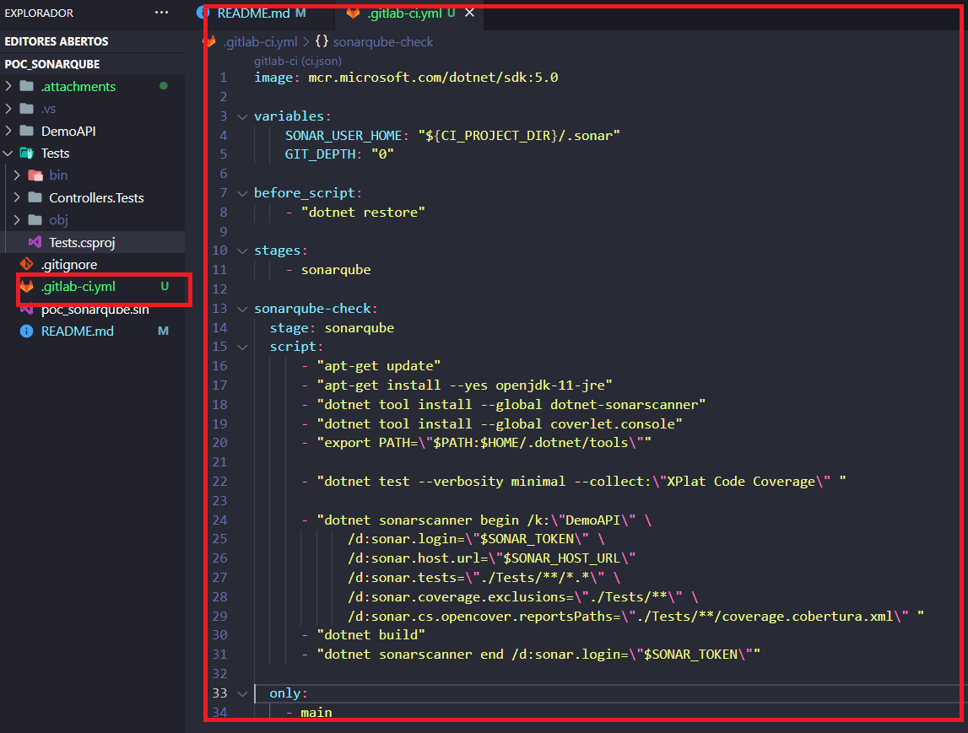Collapse the POC_SONARQUBE section header
Screen dimensions: 968x733
click(x=93, y=64)
